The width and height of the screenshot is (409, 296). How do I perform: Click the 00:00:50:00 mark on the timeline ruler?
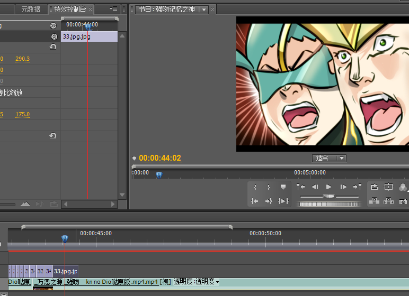[265, 233]
